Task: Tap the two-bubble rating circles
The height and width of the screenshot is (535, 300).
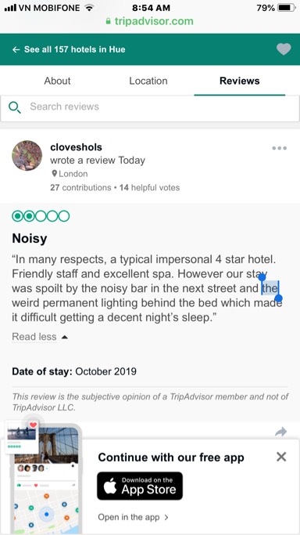Action: click(x=41, y=216)
